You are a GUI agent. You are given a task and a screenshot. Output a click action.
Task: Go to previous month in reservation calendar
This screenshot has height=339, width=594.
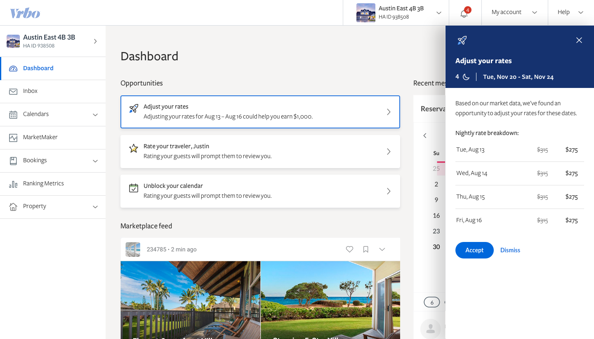click(x=425, y=135)
